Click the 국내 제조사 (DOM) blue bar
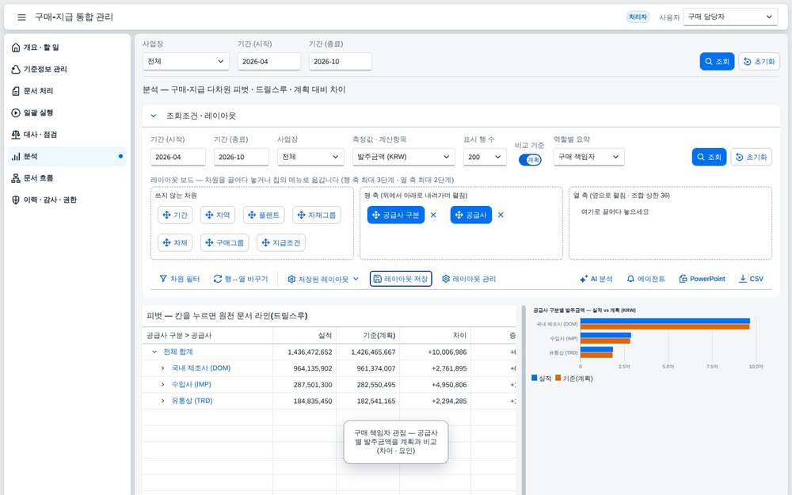 pyautogui.click(x=664, y=321)
